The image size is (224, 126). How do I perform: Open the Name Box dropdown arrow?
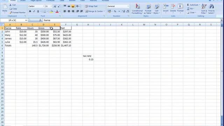[26, 20]
